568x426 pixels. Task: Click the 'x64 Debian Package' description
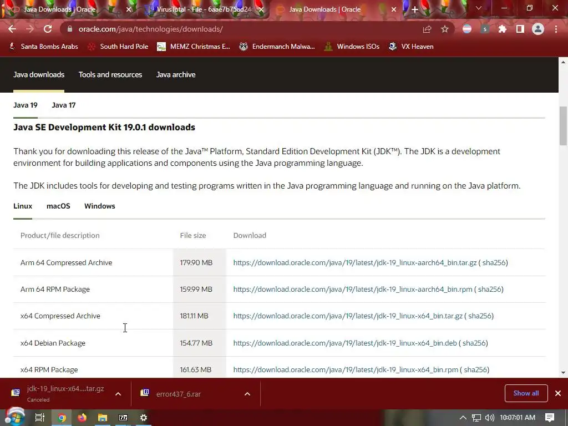(x=53, y=343)
